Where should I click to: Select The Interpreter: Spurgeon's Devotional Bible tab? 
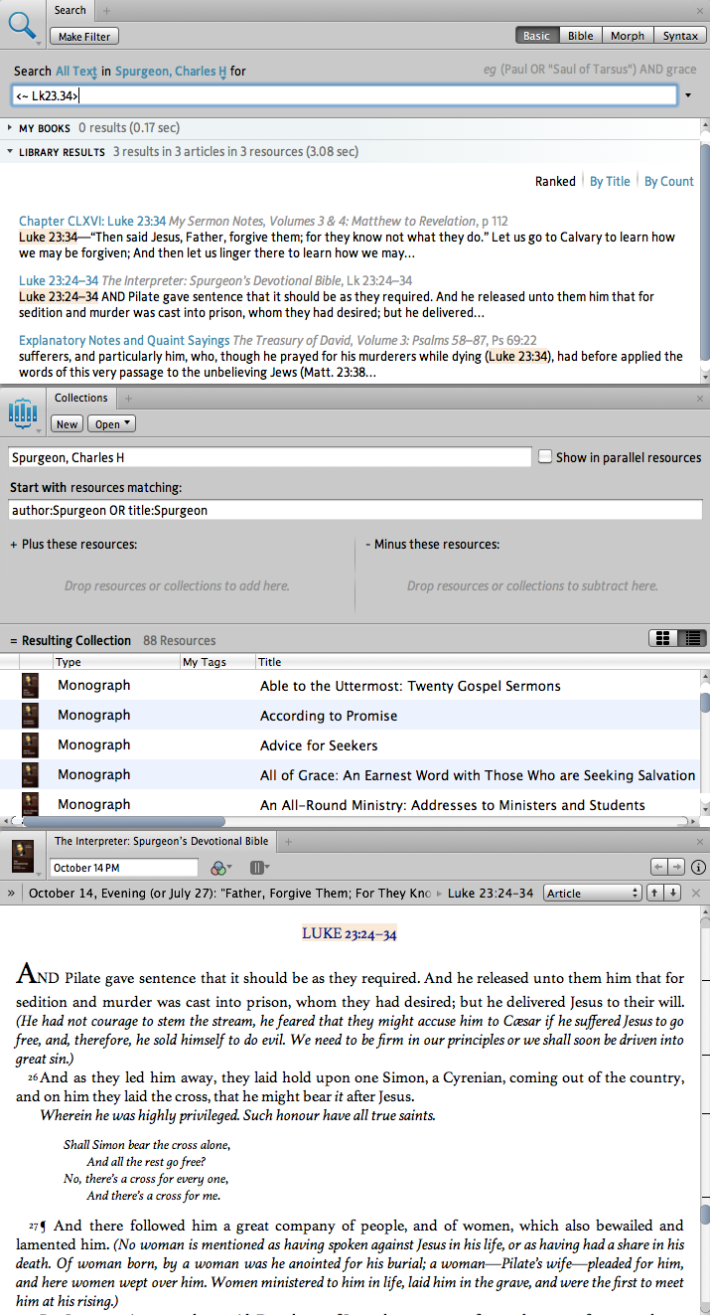tap(161, 841)
